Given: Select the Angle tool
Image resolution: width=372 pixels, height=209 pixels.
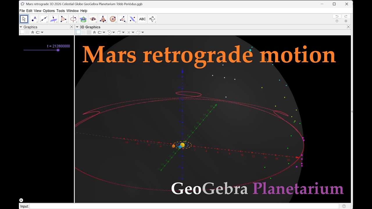Looking at the screenshot, I should point(123,19).
